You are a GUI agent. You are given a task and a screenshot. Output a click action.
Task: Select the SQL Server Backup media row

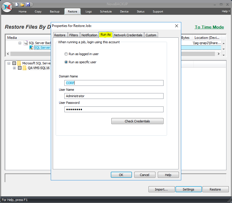pos(40,43)
